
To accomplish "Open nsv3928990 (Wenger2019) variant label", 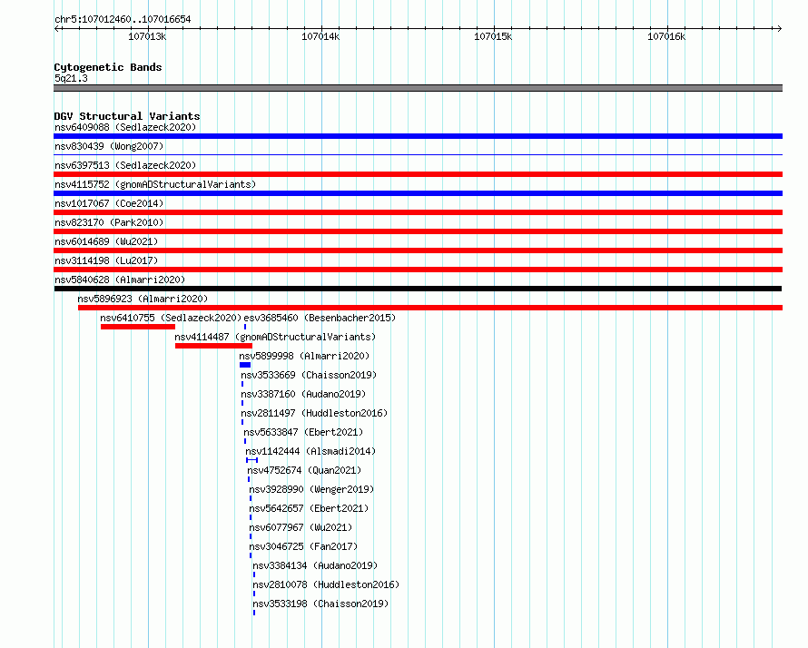I will click(x=311, y=489).
